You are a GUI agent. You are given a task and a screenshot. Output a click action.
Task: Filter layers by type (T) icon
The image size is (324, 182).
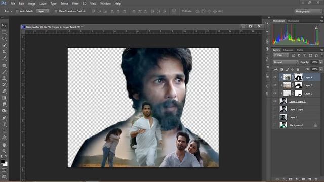[x=305, y=55]
